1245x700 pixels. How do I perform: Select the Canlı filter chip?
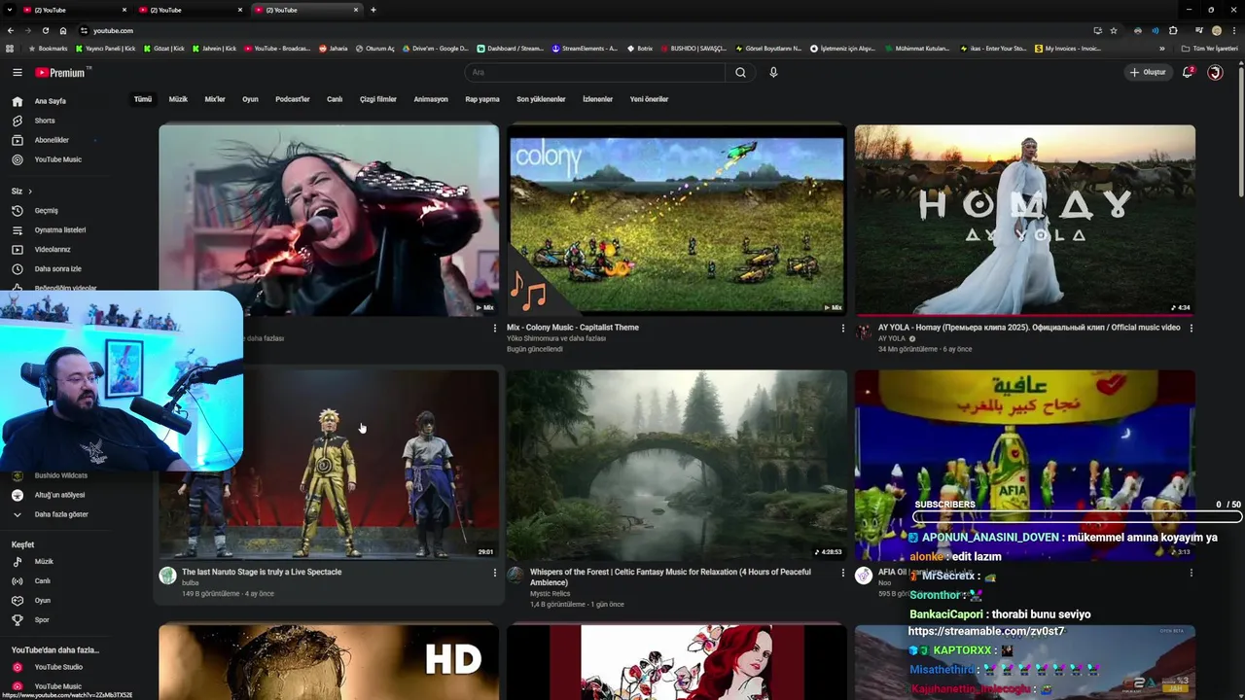pyautogui.click(x=335, y=99)
